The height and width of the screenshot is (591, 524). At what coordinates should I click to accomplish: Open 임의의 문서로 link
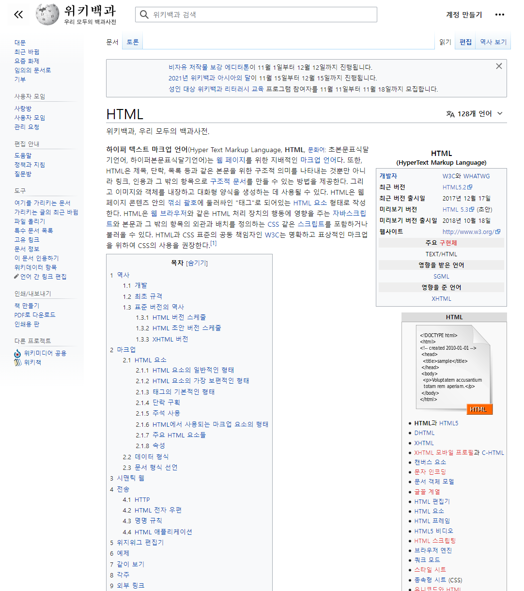[x=32, y=70]
